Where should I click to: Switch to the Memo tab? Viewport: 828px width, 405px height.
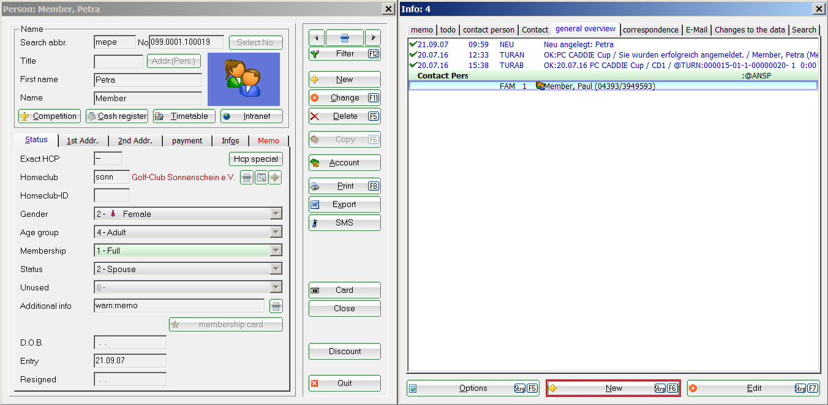268,141
